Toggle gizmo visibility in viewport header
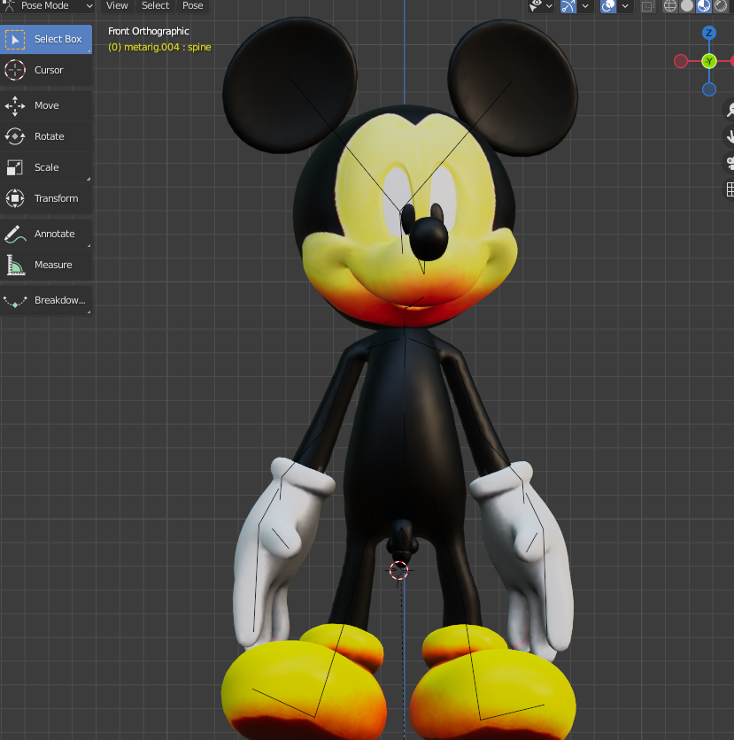 (568, 6)
